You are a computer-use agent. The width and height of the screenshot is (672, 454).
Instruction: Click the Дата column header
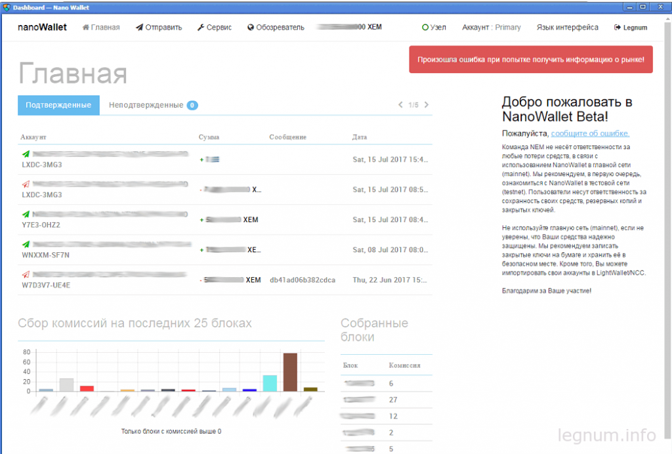360,137
